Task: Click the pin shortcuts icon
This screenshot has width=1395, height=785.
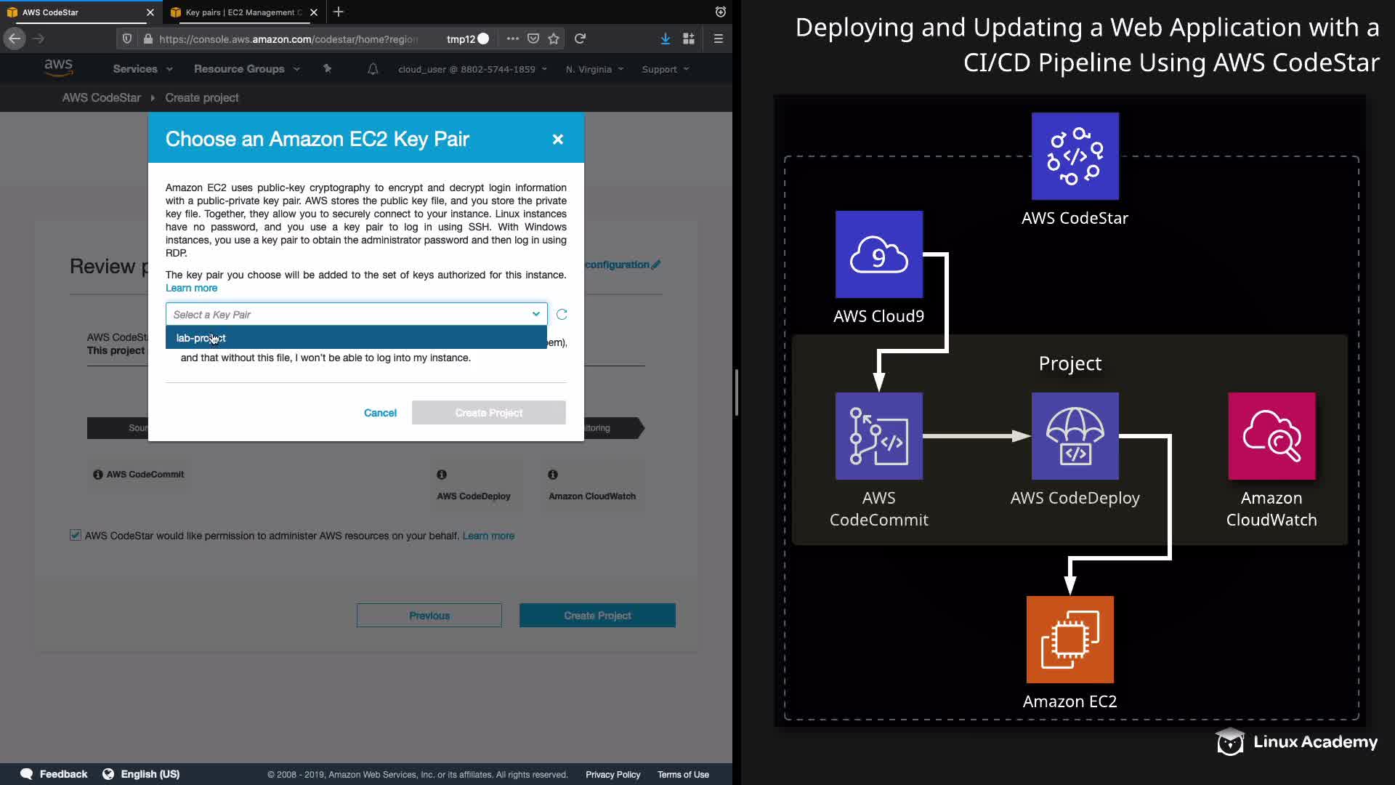Action: pos(327,69)
